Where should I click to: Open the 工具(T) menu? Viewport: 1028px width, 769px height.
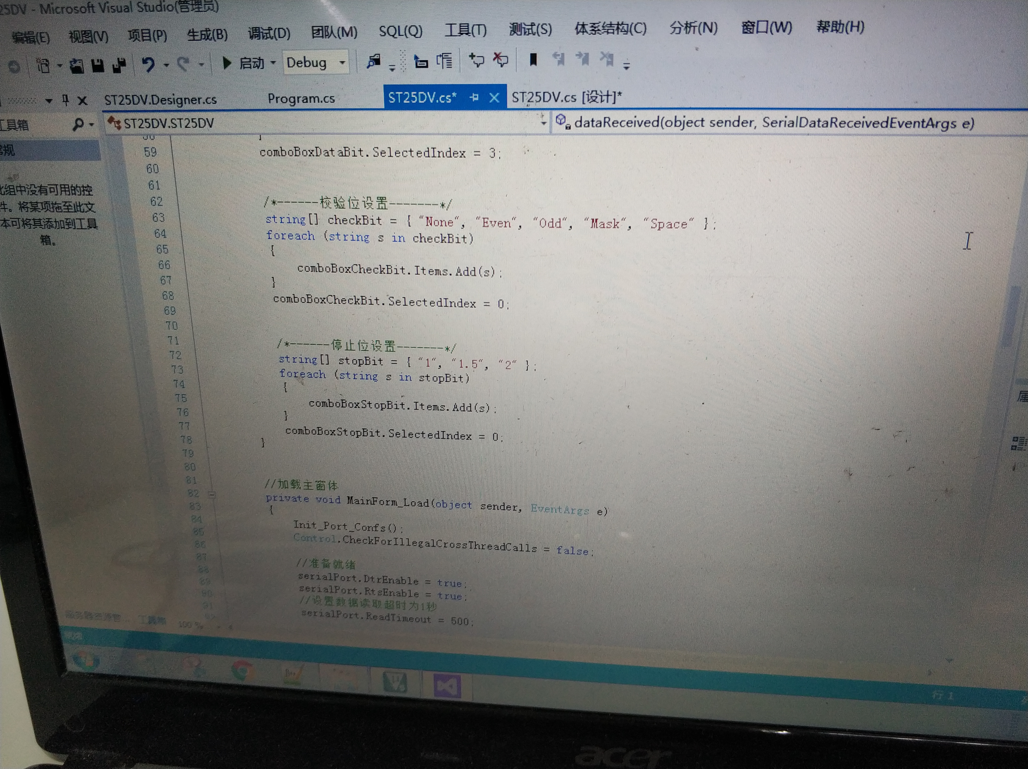click(x=465, y=30)
